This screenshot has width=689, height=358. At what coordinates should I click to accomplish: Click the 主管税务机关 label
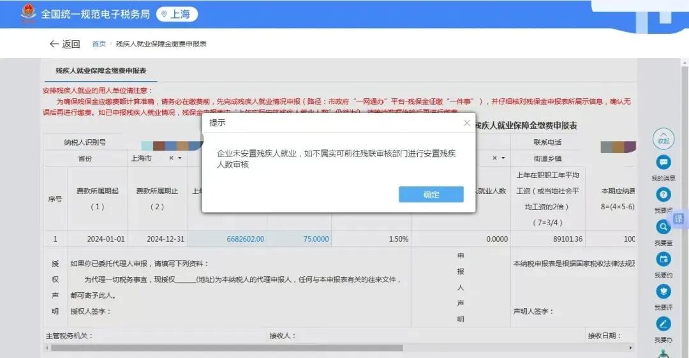(x=70, y=336)
